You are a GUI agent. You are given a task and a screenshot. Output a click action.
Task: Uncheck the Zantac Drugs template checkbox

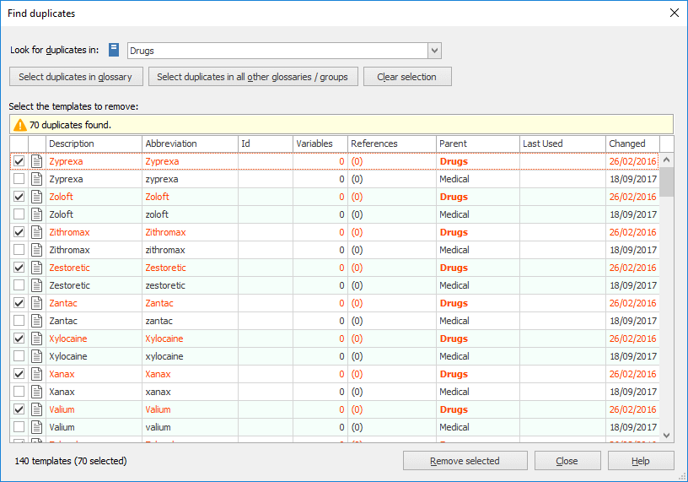tap(19, 303)
